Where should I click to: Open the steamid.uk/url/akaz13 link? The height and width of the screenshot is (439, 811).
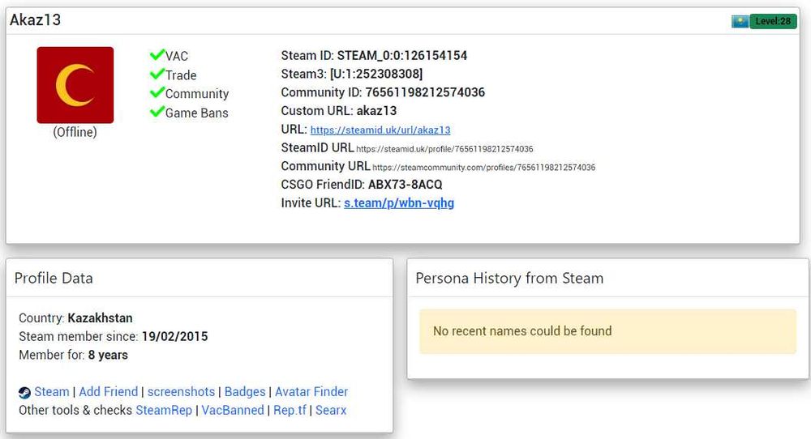coord(380,130)
